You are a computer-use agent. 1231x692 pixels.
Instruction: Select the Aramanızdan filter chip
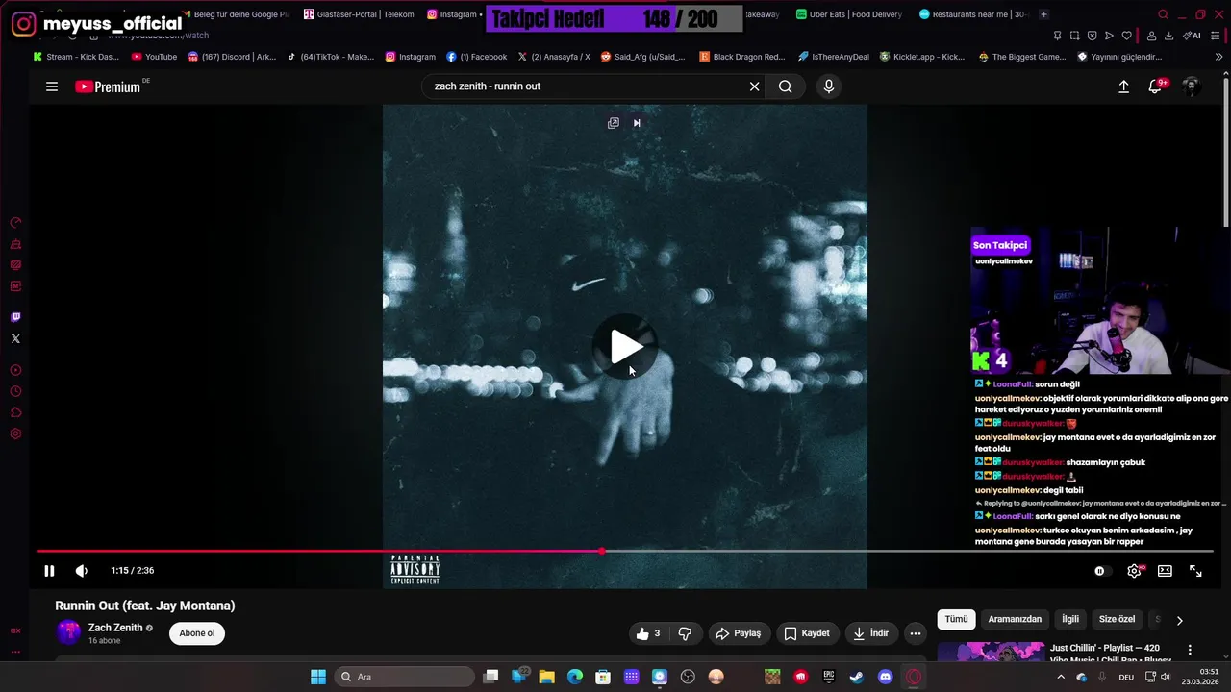pyautogui.click(x=1015, y=620)
